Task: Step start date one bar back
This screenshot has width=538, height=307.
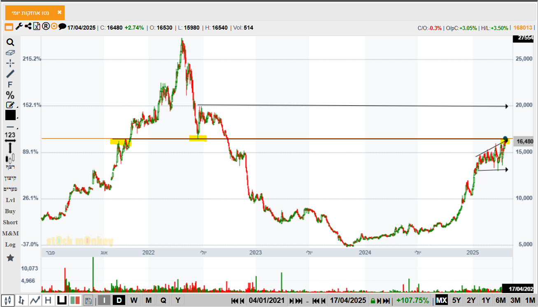Action: point(242,301)
